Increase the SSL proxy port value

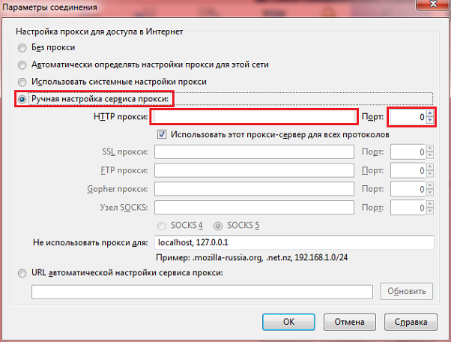(x=430, y=148)
